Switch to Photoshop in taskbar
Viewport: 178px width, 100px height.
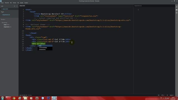[48, 98]
